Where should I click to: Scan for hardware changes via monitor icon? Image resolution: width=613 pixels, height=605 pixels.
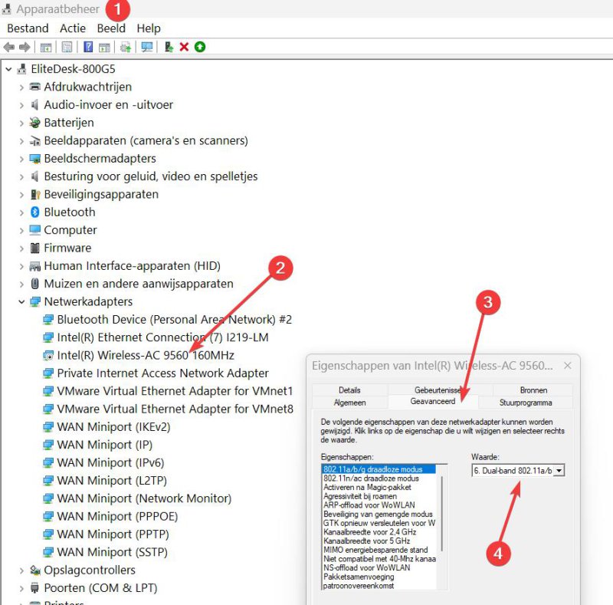(147, 48)
